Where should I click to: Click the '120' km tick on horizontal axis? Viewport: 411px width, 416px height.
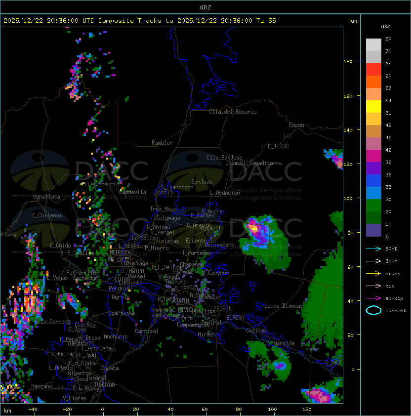307,410
